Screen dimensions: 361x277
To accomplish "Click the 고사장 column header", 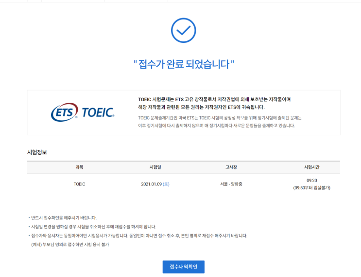I will (x=231, y=167).
